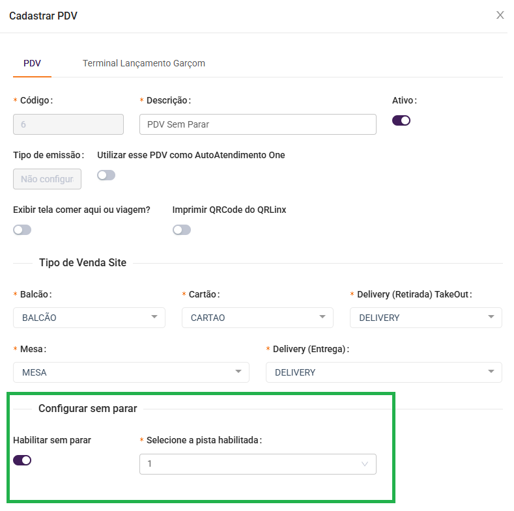The height and width of the screenshot is (511, 514).
Task: Enable the AutoAtendimento One toggle
Action: pyautogui.click(x=106, y=175)
